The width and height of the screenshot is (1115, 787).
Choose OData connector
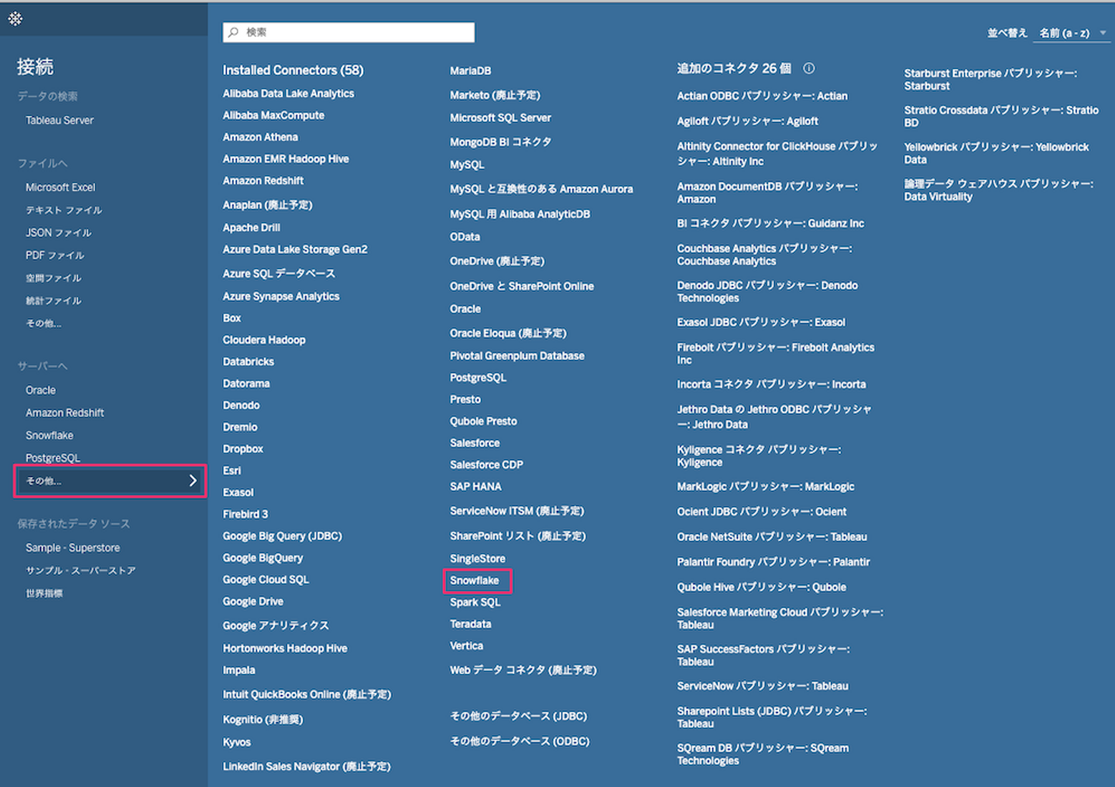pyautogui.click(x=465, y=237)
